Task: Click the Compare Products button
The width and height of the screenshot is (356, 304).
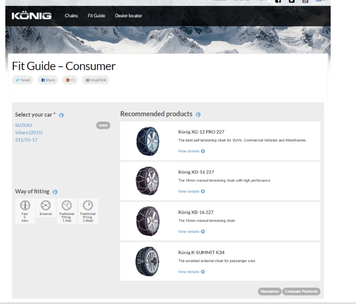Action: click(x=301, y=291)
